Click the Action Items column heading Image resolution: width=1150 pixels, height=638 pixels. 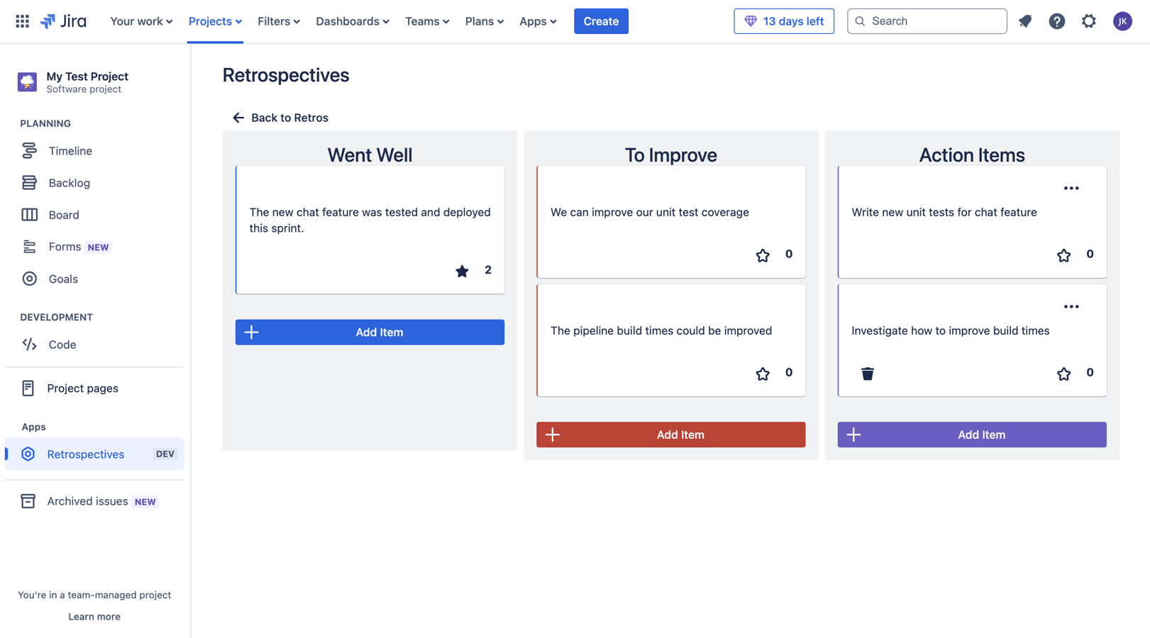(x=972, y=155)
